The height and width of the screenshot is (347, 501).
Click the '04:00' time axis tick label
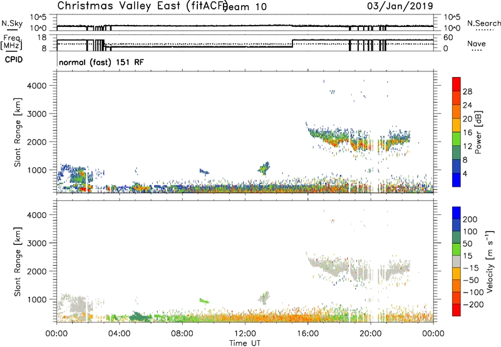(120, 334)
